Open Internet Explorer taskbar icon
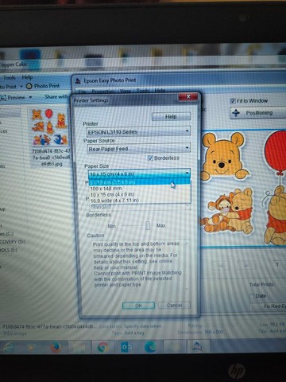 point(8,347)
